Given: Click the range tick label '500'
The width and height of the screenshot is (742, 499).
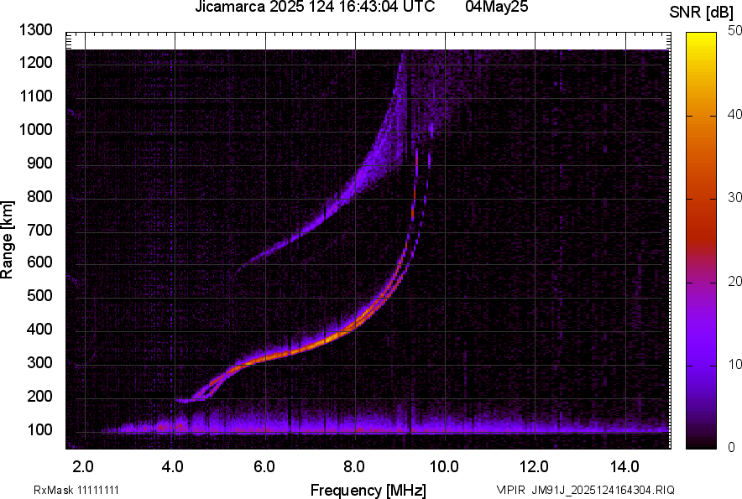Looking at the screenshot, I should (x=39, y=295).
